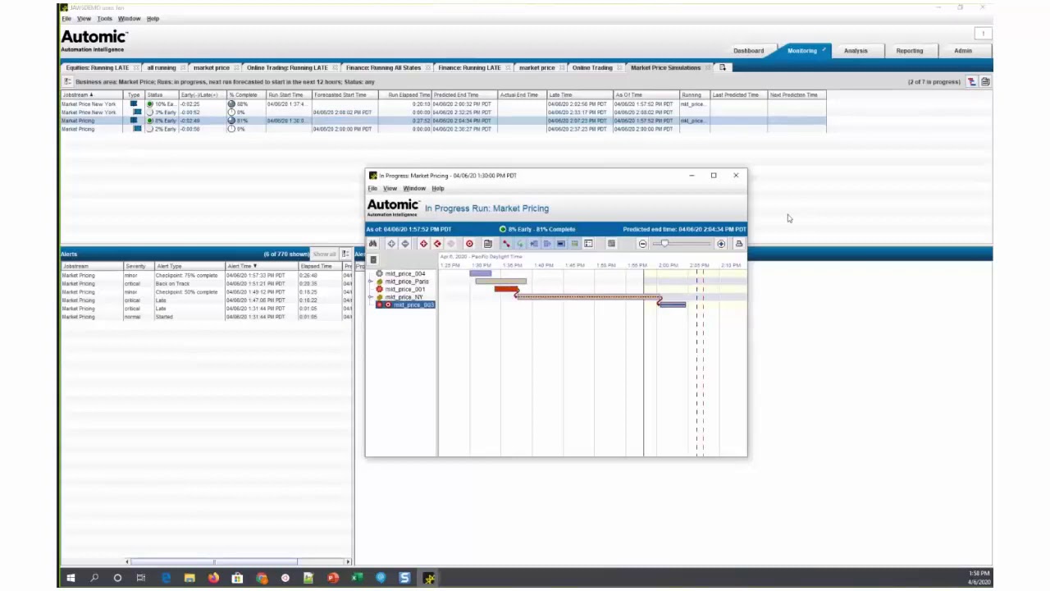Open the Admin section

pyautogui.click(x=963, y=51)
